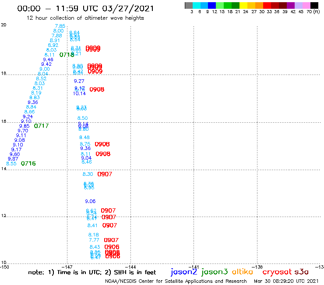Click the '-141' longitude axis label

(x=194, y=267)
